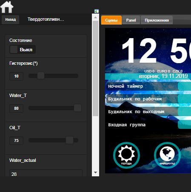This screenshot has width=191, height=192.
Task: Click the Water_T value field showing 80
Action: [x=16, y=109]
